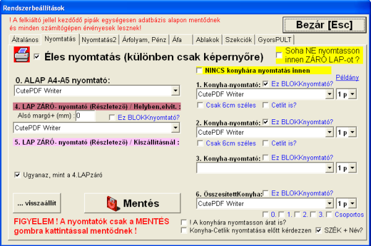The height and width of the screenshot is (246, 371).
Task: Check NINCS konyhára nyomtatás innen
Action: point(200,70)
